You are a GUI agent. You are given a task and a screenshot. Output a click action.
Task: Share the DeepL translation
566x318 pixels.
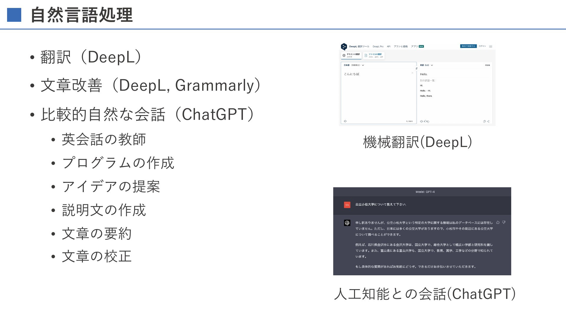point(488,121)
